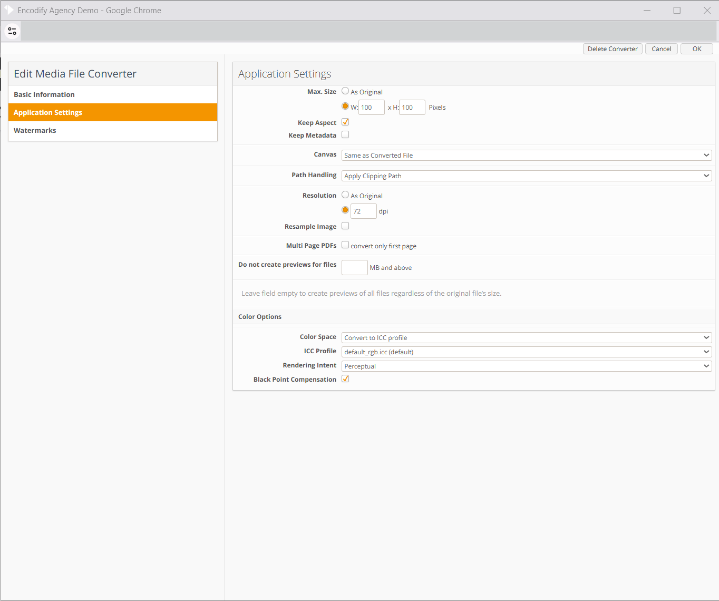Open the site controls icon in the address bar
The image size is (719, 601).
[12, 31]
